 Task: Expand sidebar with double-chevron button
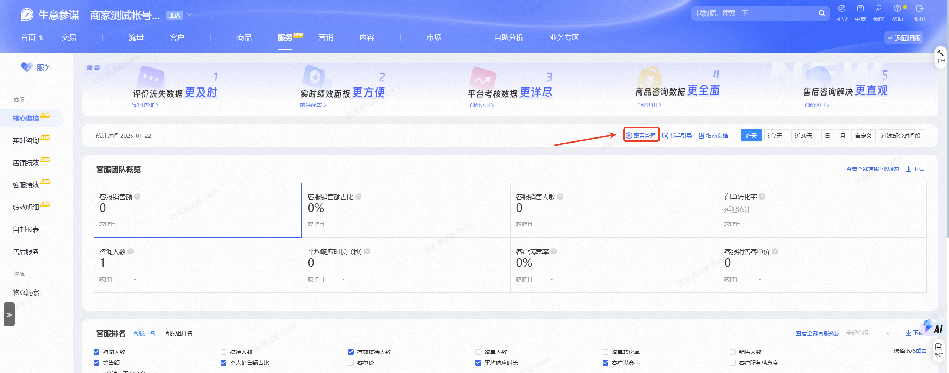click(9, 314)
